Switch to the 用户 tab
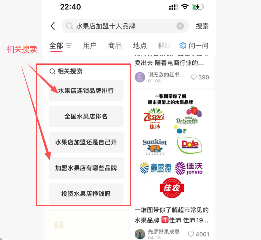 (x=90, y=45)
